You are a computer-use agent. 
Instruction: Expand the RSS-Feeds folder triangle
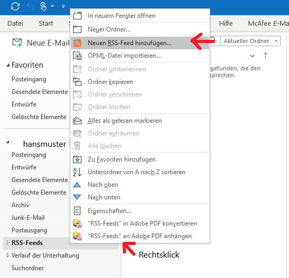pos(8,243)
